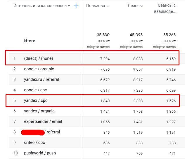Click users value 6 679
185x167 pixels.
click(105, 80)
